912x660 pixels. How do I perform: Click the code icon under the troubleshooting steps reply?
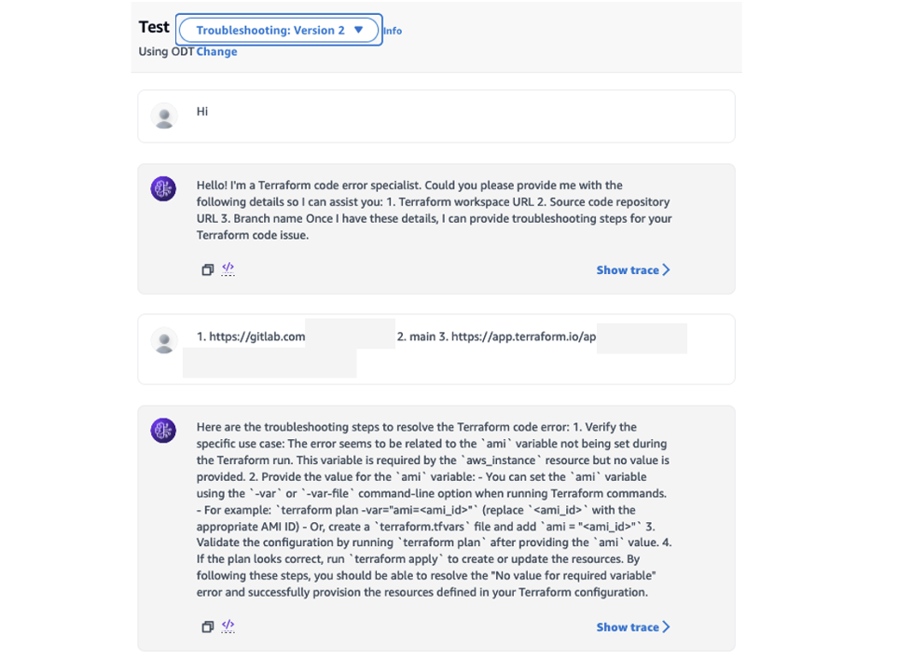coord(228,626)
